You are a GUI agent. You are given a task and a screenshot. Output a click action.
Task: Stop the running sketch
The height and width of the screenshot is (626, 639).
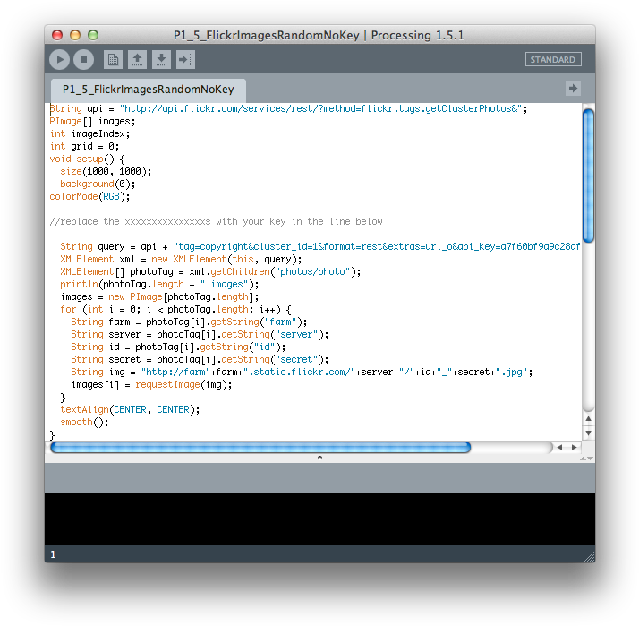click(83, 59)
